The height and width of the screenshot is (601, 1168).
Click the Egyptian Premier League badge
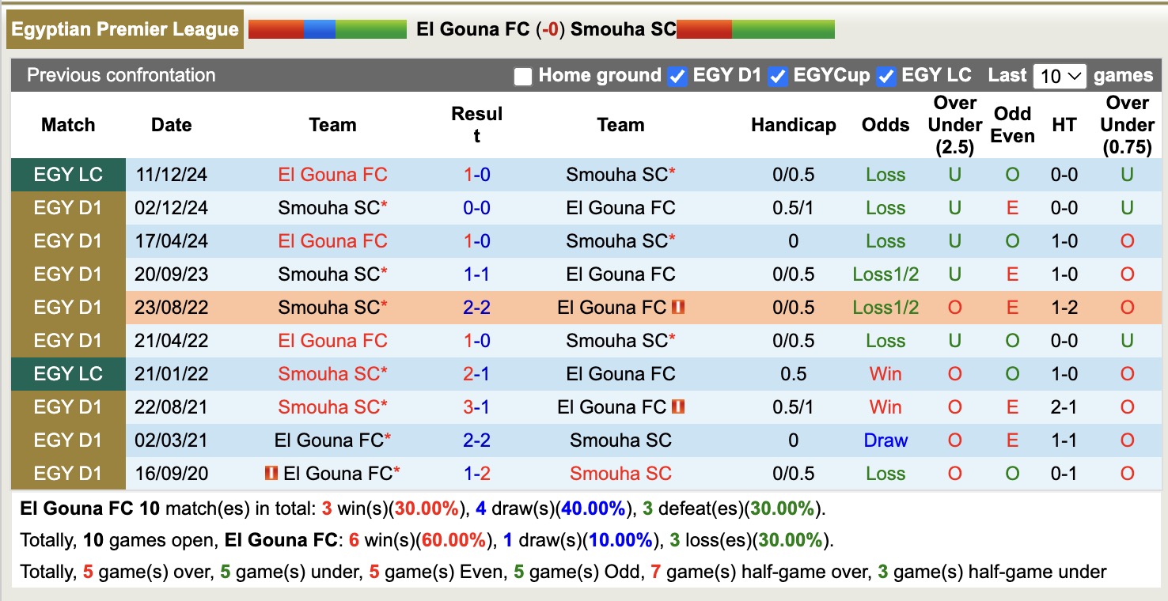[124, 29]
